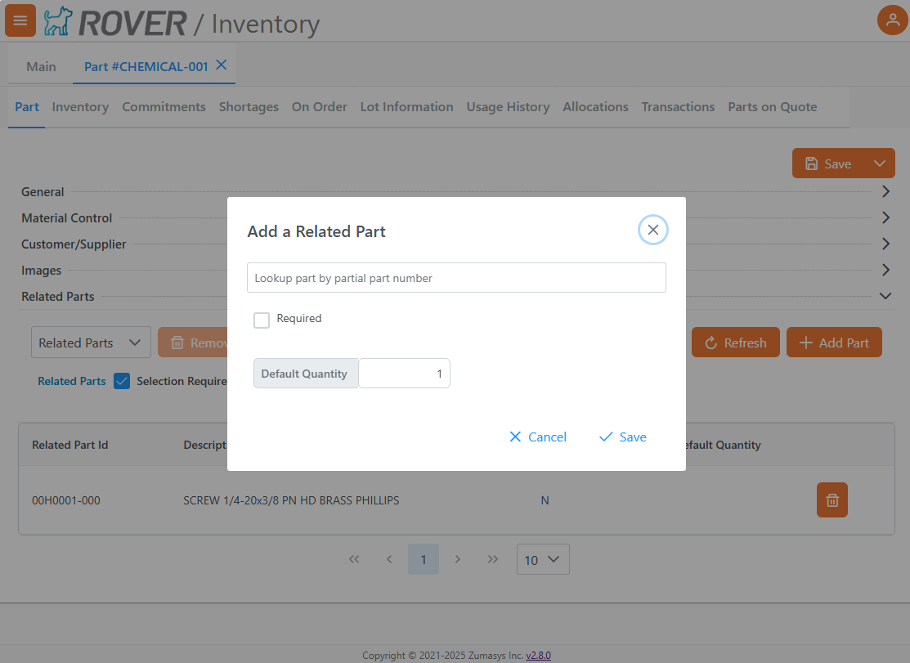The width and height of the screenshot is (910, 663).
Task: Click Save in the related part dialog
Action: tap(623, 437)
